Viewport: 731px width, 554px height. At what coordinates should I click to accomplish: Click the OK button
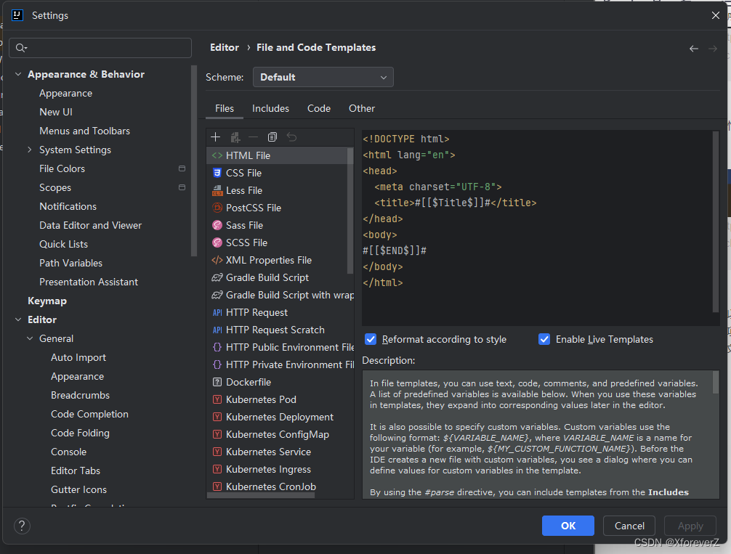pos(568,526)
